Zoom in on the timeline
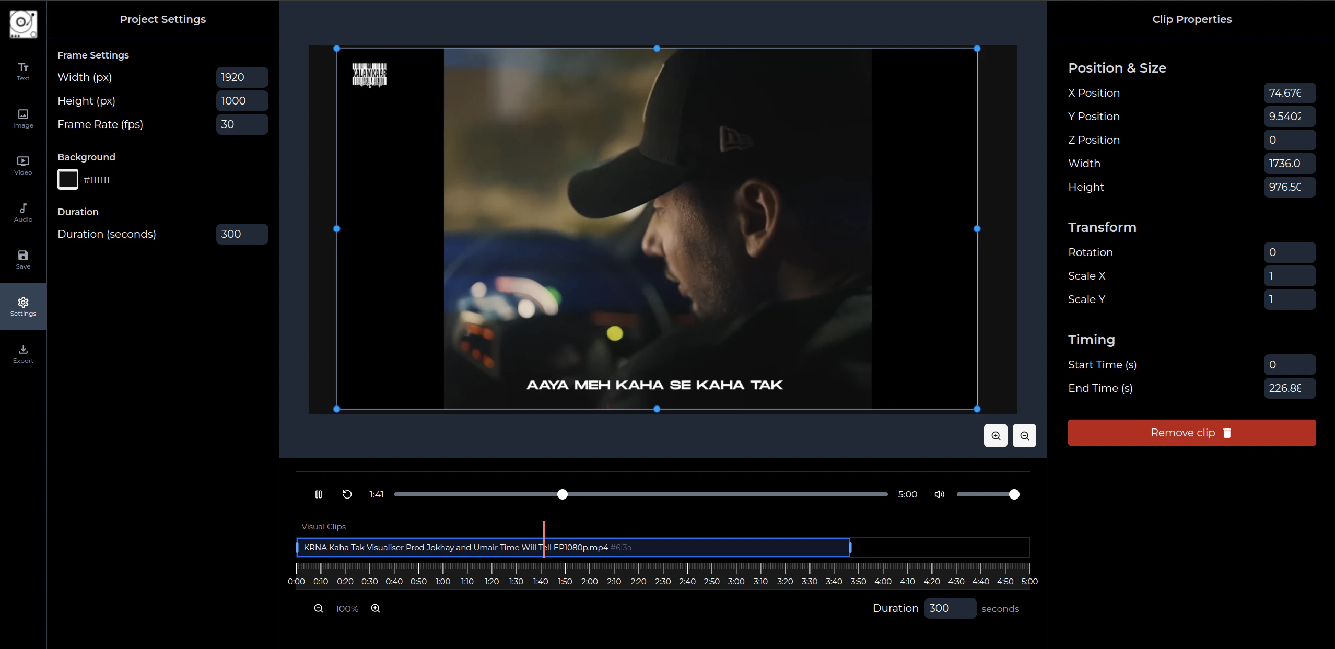The image size is (1335, 649). (x=376, y=608)
